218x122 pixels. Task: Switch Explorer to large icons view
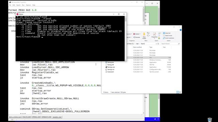(x=180, y=92)
